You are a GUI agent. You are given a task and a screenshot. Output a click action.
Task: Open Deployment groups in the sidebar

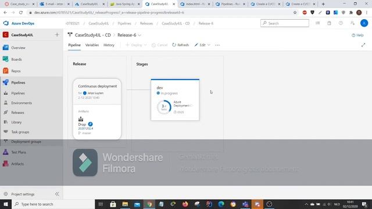point(26,142)
